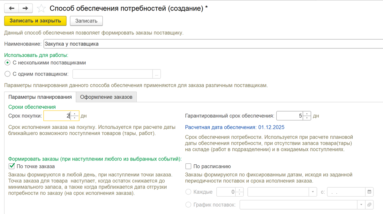Decrease Гарантированный срок обеспечения with down arrow
This screenshot has width=383, height=214.
[x=307, y=117]
